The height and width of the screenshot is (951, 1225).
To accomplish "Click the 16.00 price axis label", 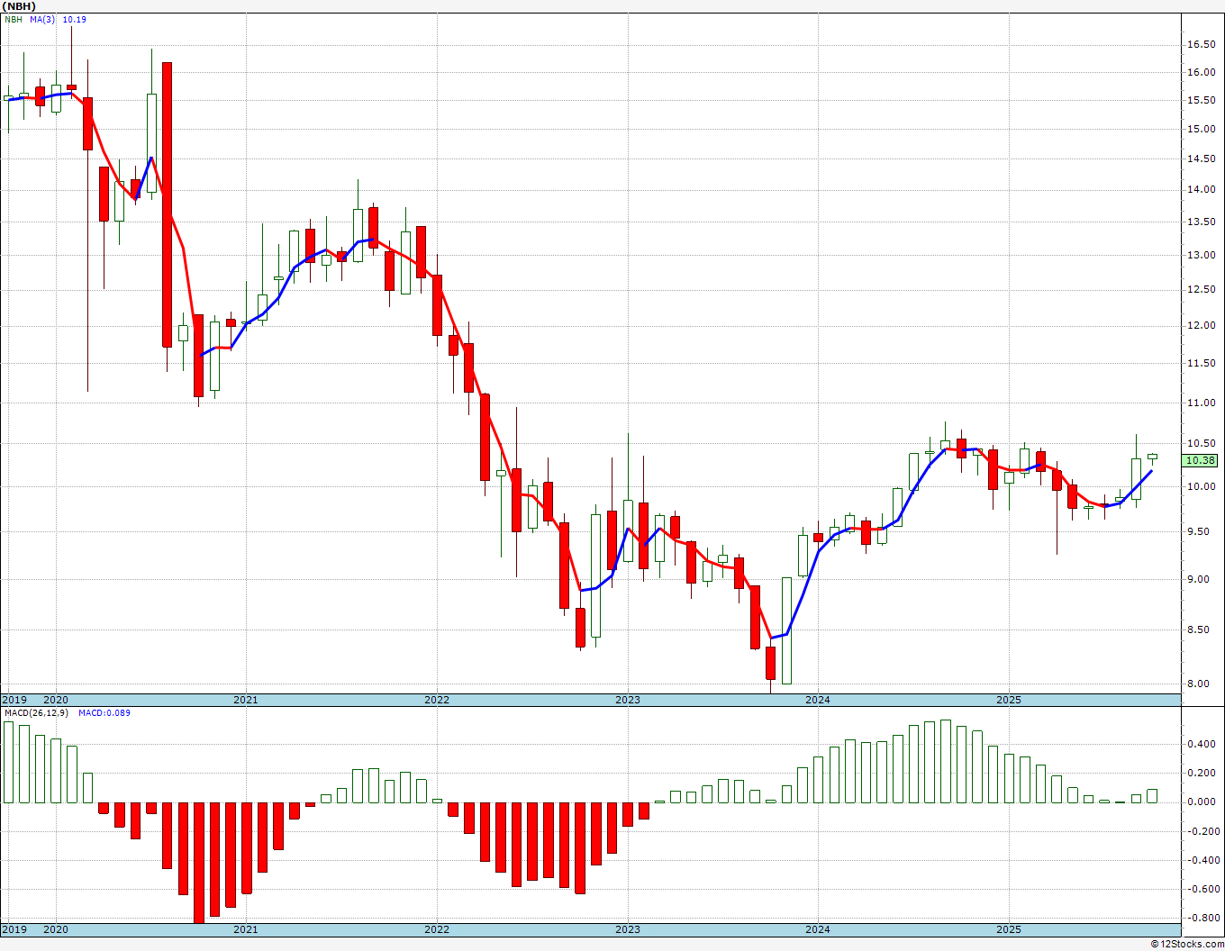I will [1200, 73].
